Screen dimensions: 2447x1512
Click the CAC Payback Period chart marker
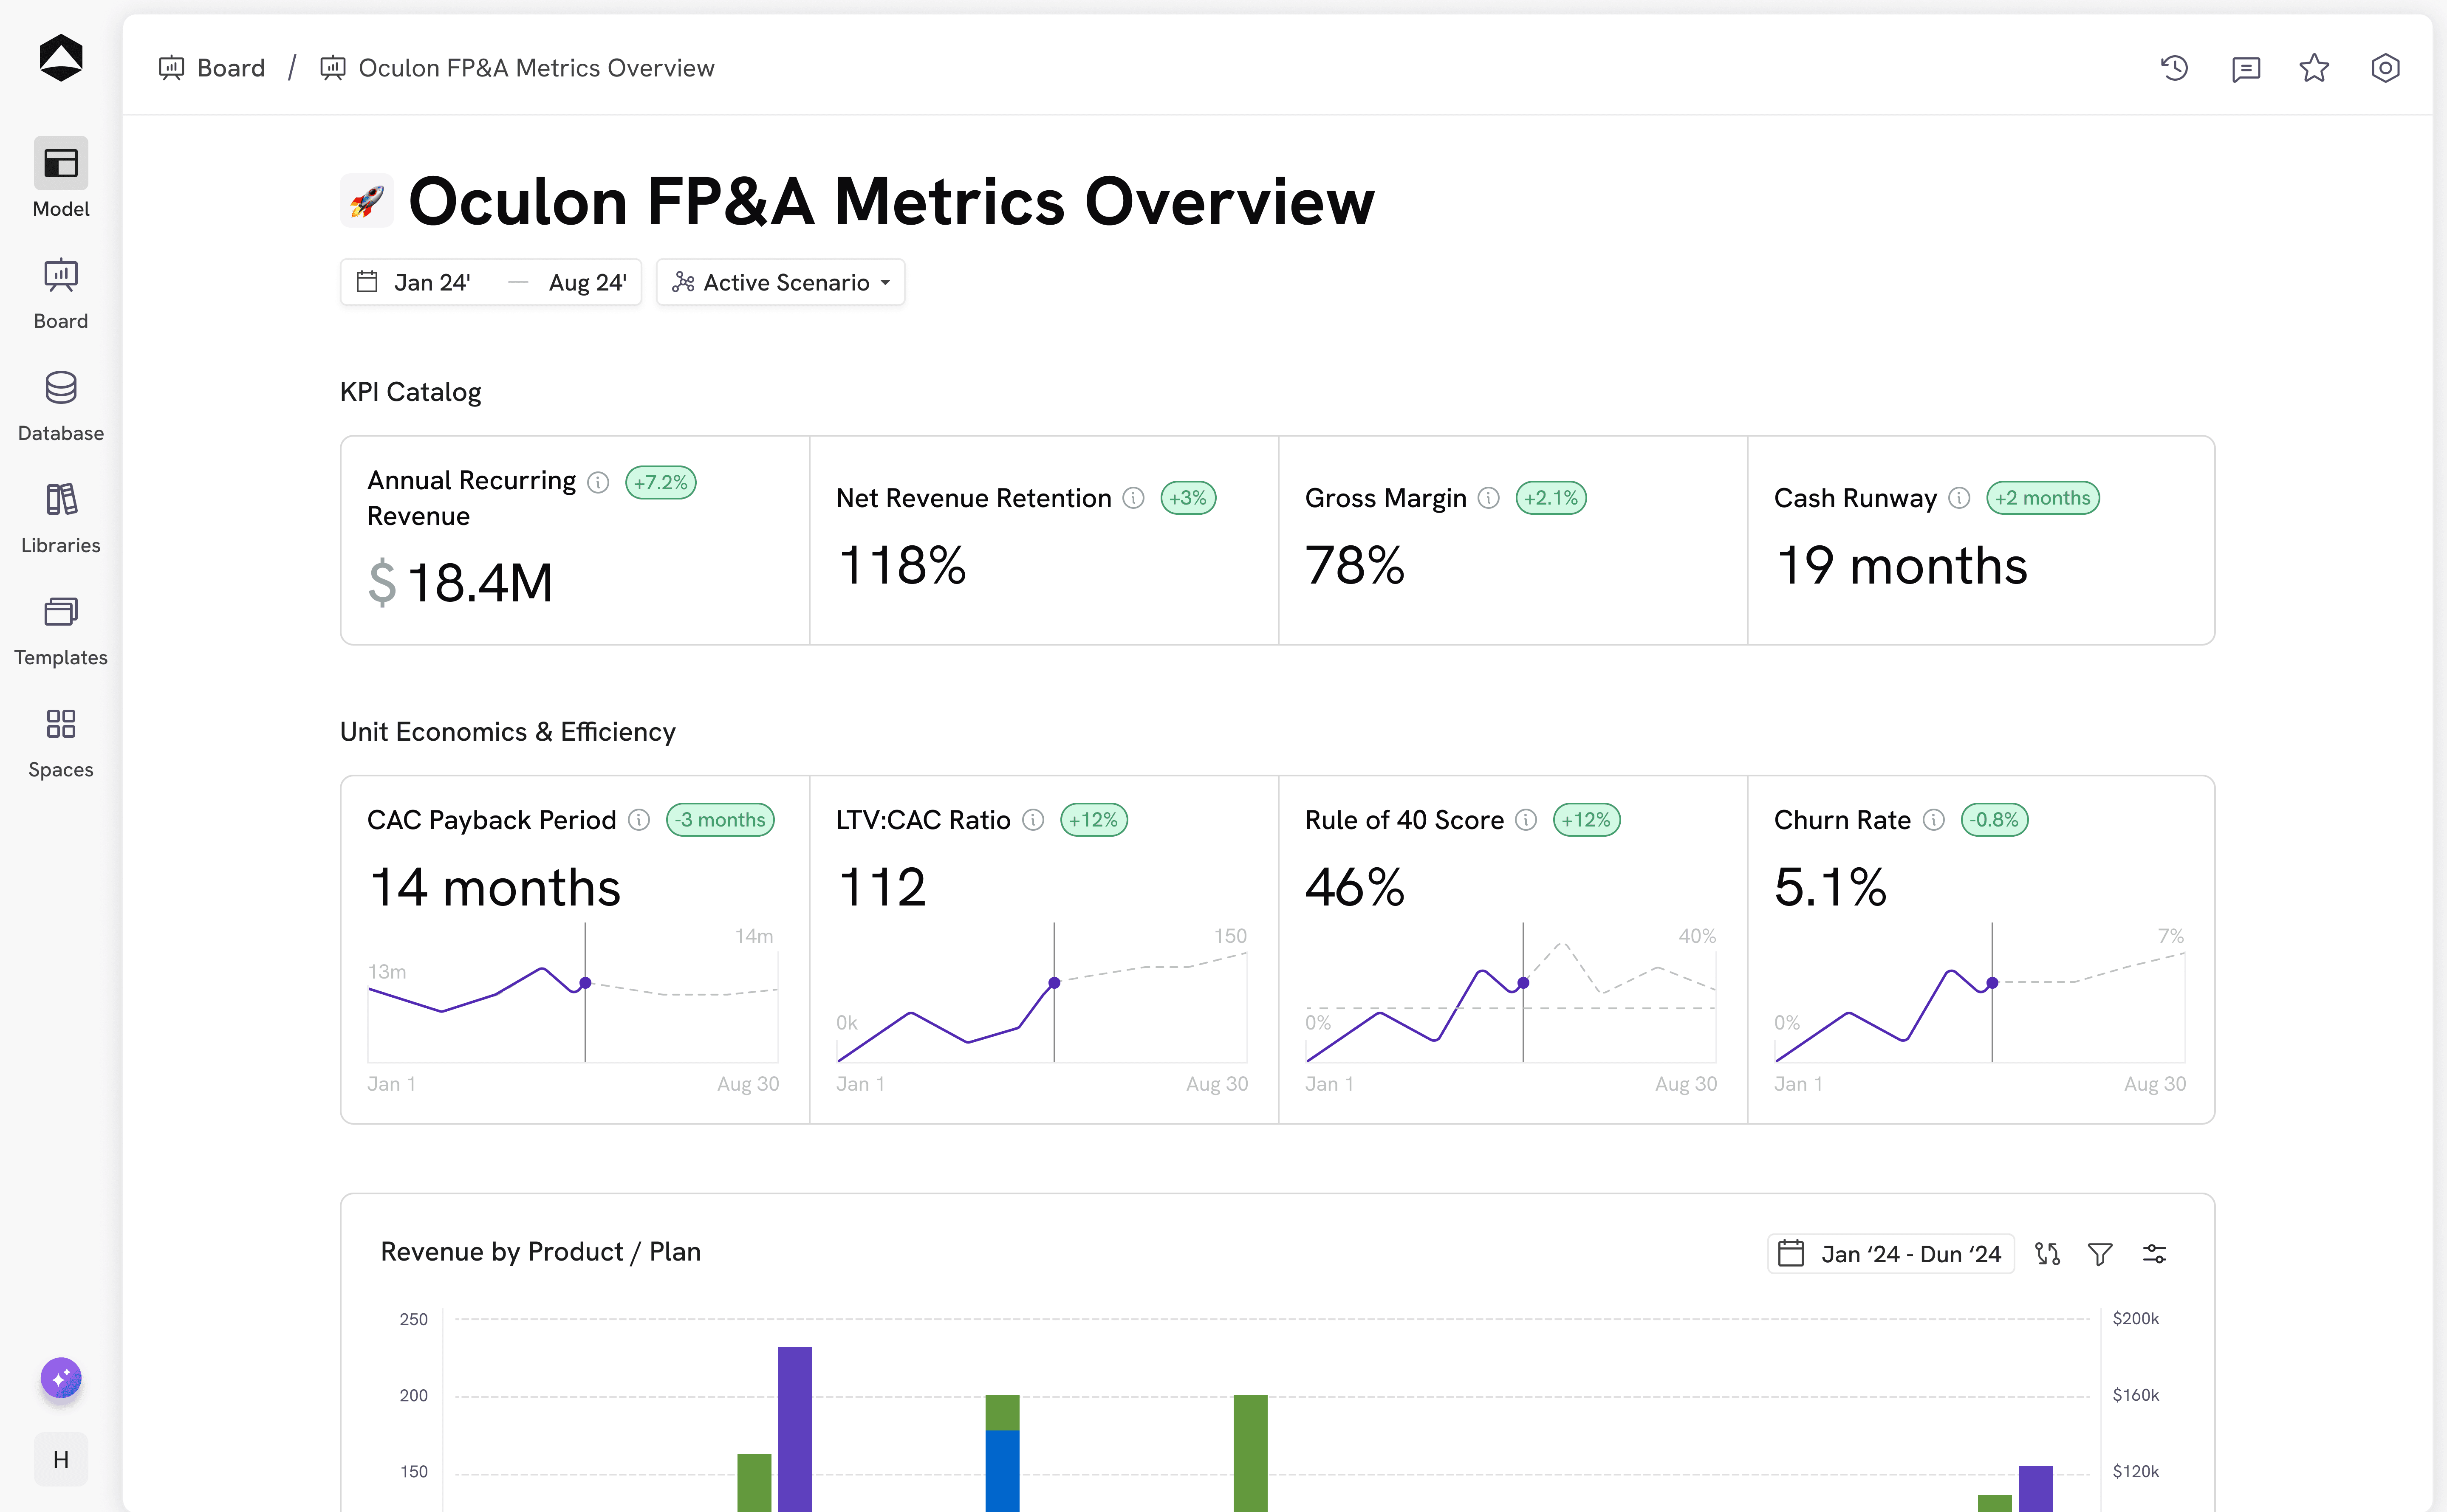click(x=585, y=983)
